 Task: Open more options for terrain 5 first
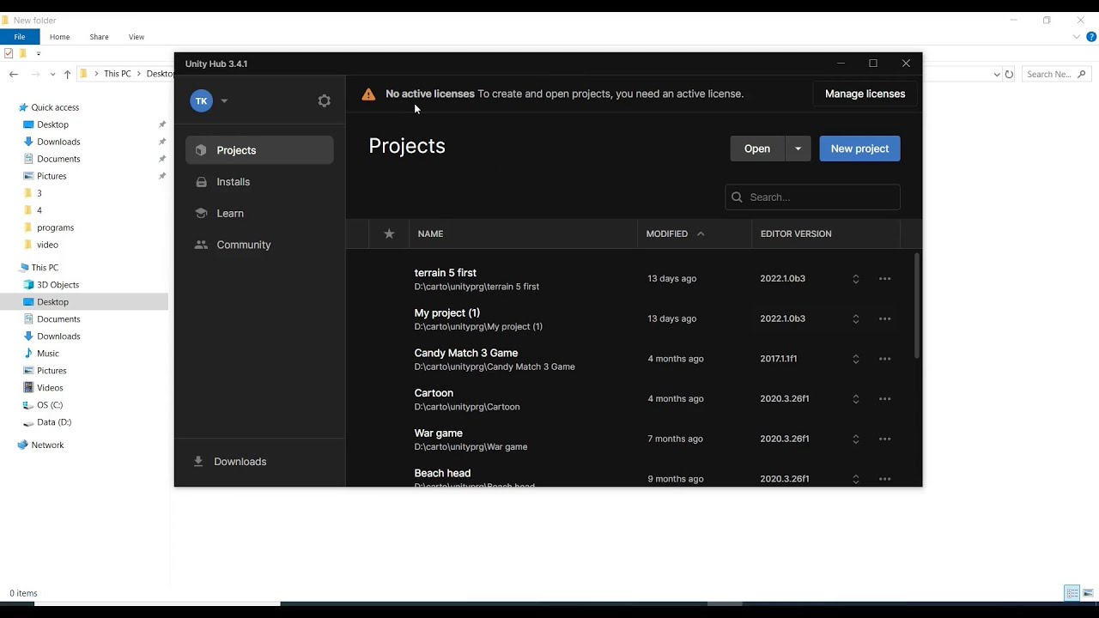coord(884,279)
